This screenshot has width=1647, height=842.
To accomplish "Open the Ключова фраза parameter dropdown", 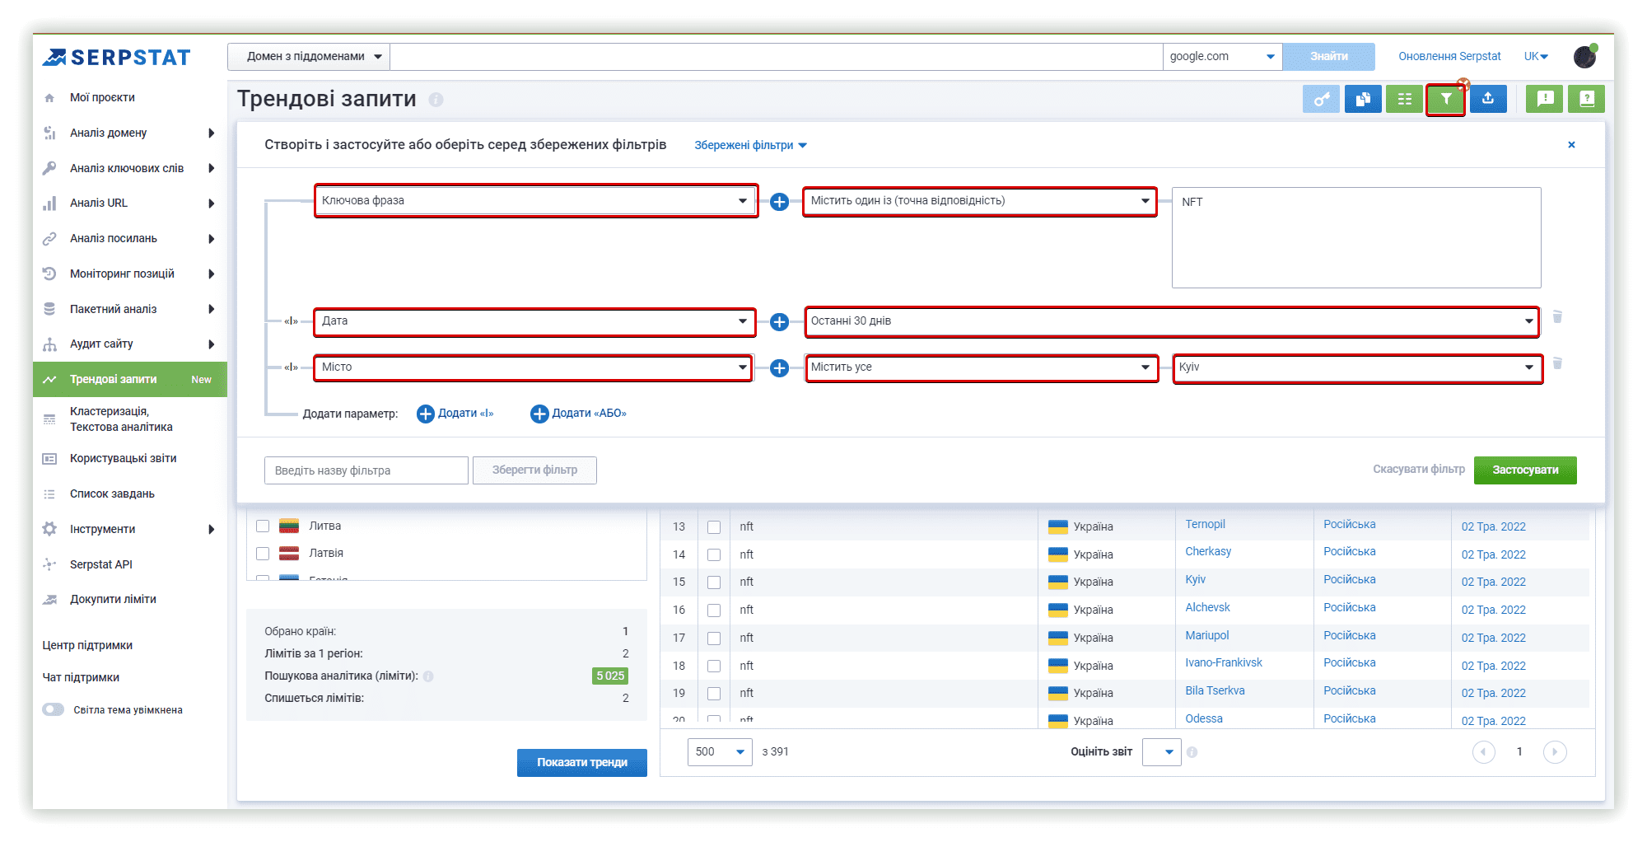I will point(535,201).
